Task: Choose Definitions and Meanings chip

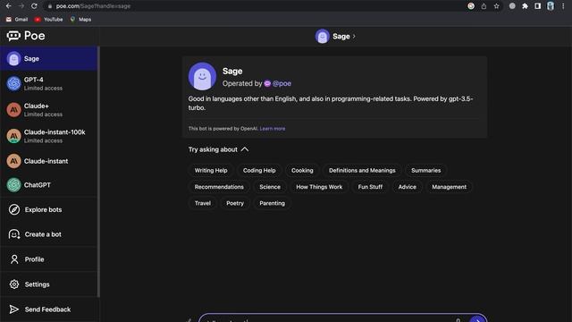Action: coord(362,171)
